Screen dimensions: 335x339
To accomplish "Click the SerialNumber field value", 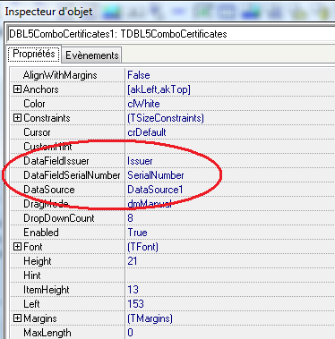I will pos(156,175).
